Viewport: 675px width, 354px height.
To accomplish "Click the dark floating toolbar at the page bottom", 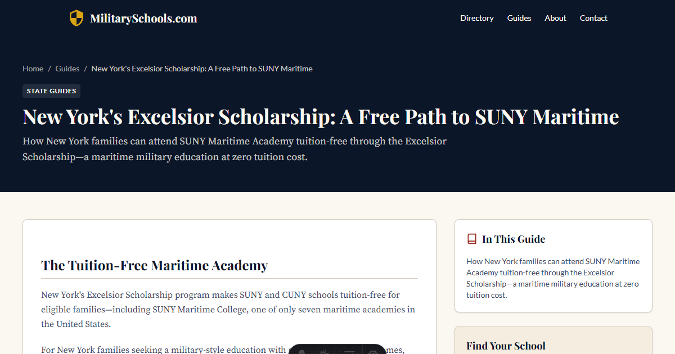I will 337,350.
